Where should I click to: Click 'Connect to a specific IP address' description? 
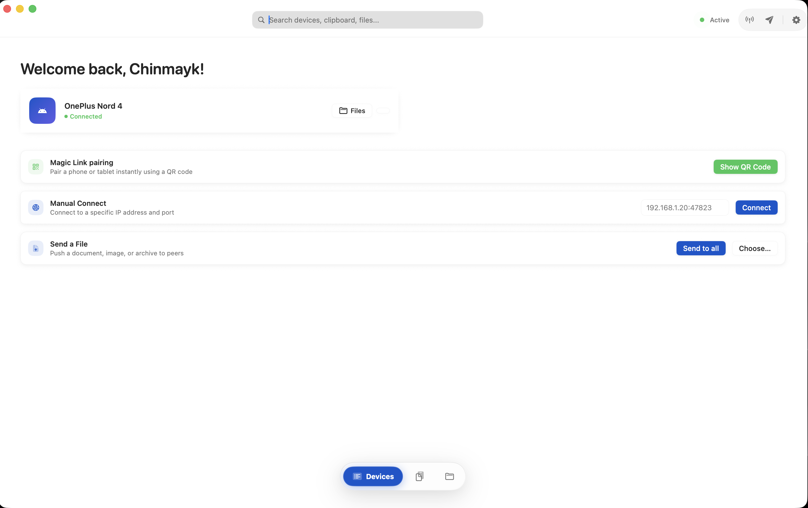click(x=112, y=212)
